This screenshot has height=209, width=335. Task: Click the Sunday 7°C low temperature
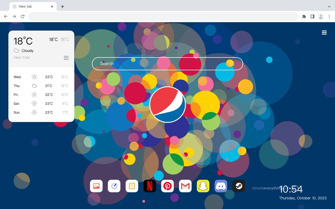point(65,112)
